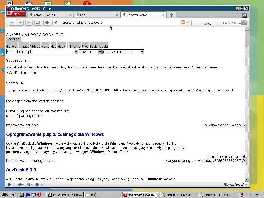The width and height of the screenshot is (264, 198).
Task: Close the active CollabVM SearXNG tab
Action: point(163,15)
